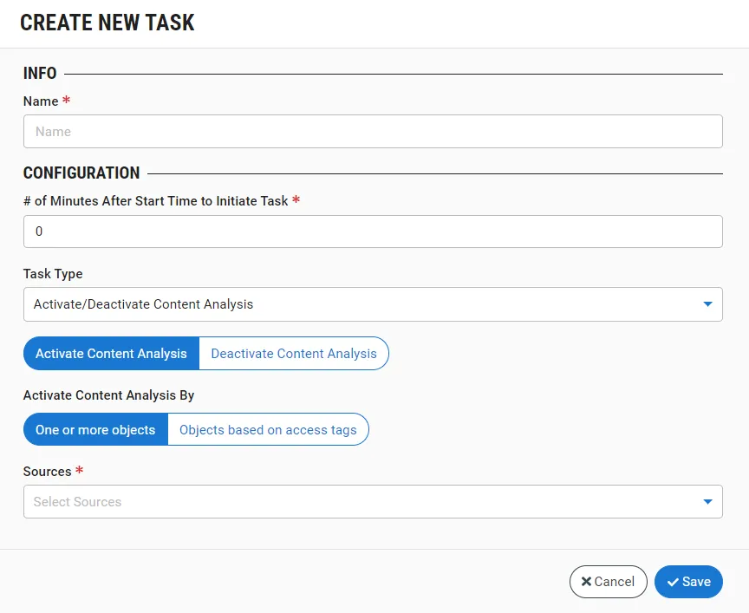Cancel the new task dialog
The height and width of the screenshot is (613, 749).
(x=608, y=582)
